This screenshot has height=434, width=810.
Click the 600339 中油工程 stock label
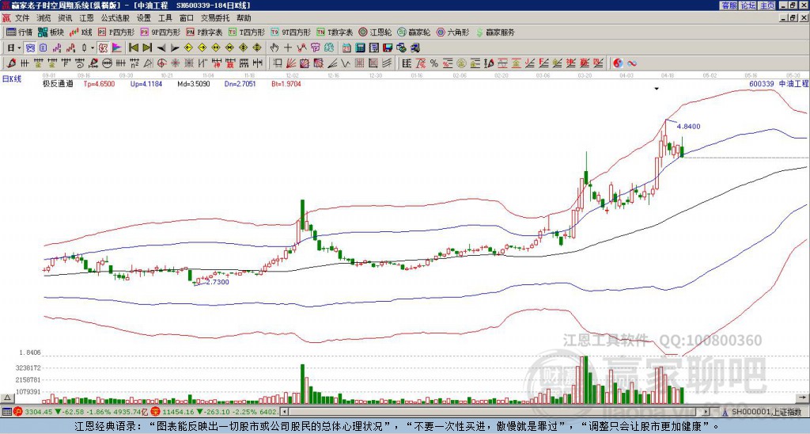pyautogui.click(x=778, y=83)
